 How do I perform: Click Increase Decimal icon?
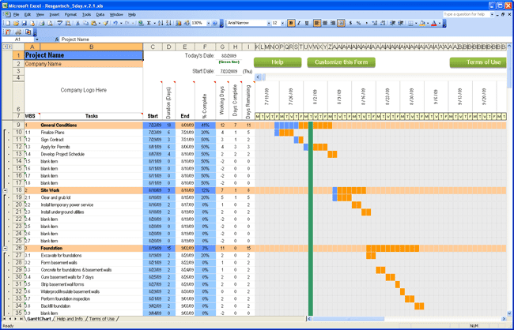click(375, 23)
